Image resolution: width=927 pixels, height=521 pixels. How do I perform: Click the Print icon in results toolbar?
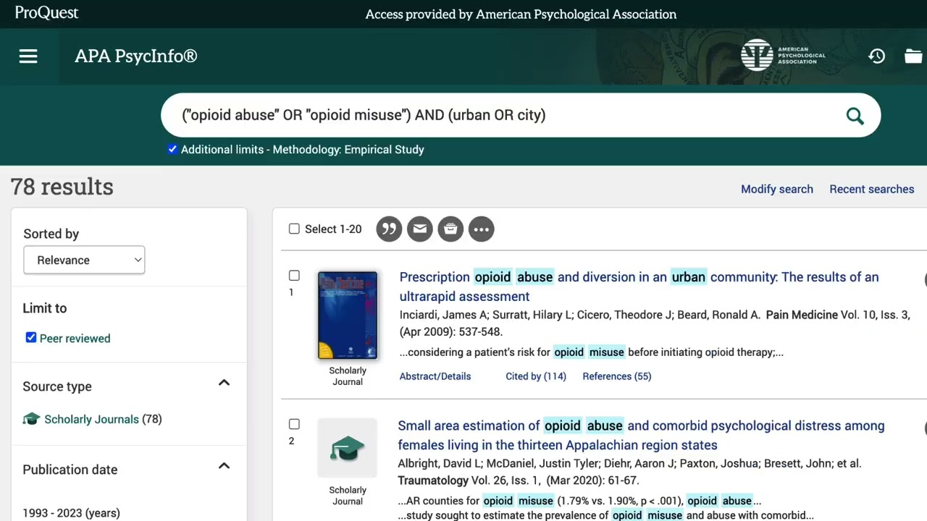450,229
